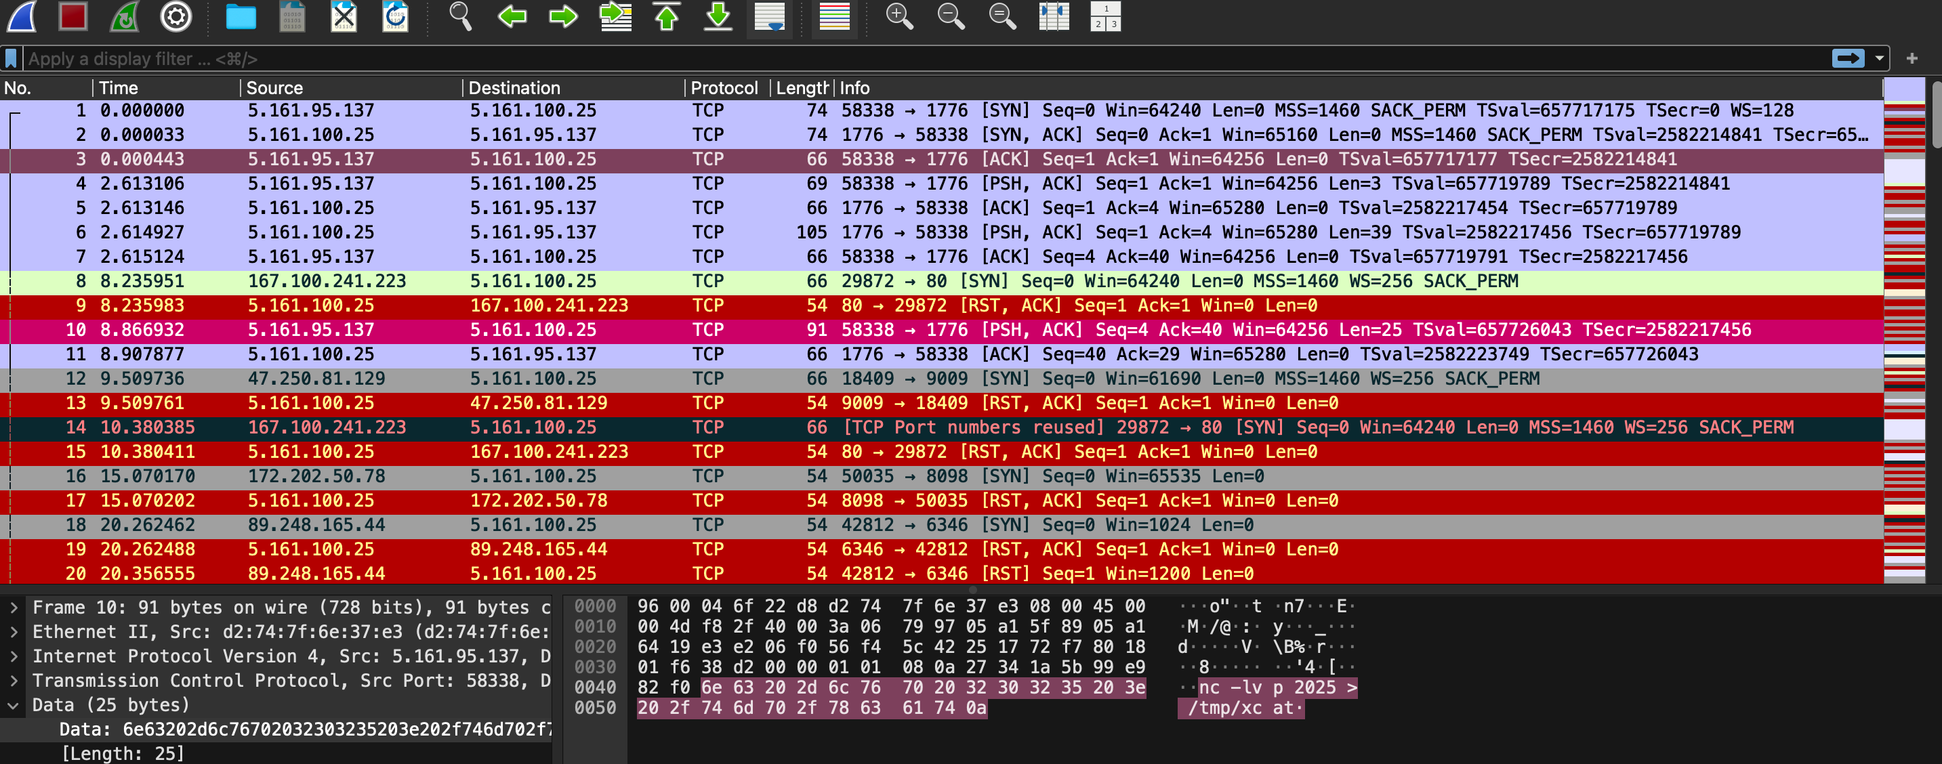The height and width of the screenshot is (764, 1942).
Task: Expand Transmission Control Protocol node
Action: (14, 681)
